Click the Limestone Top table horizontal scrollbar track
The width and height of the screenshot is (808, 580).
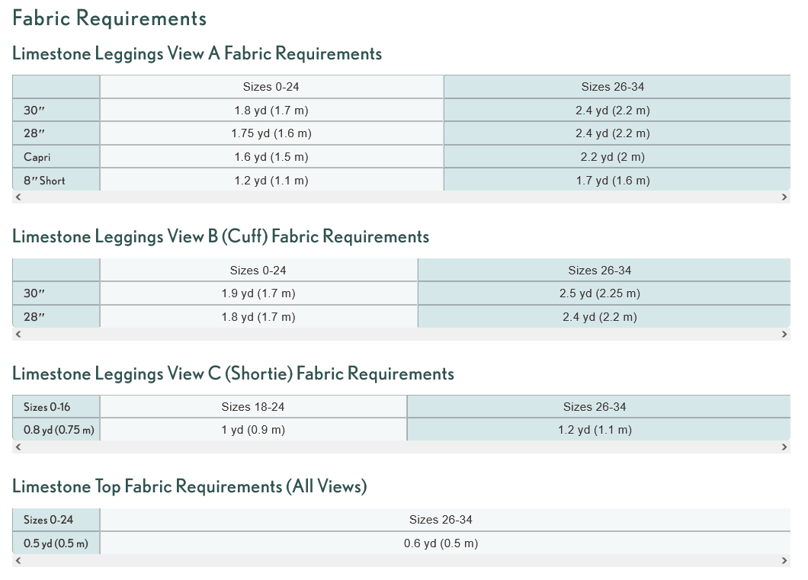pos(401,561)
